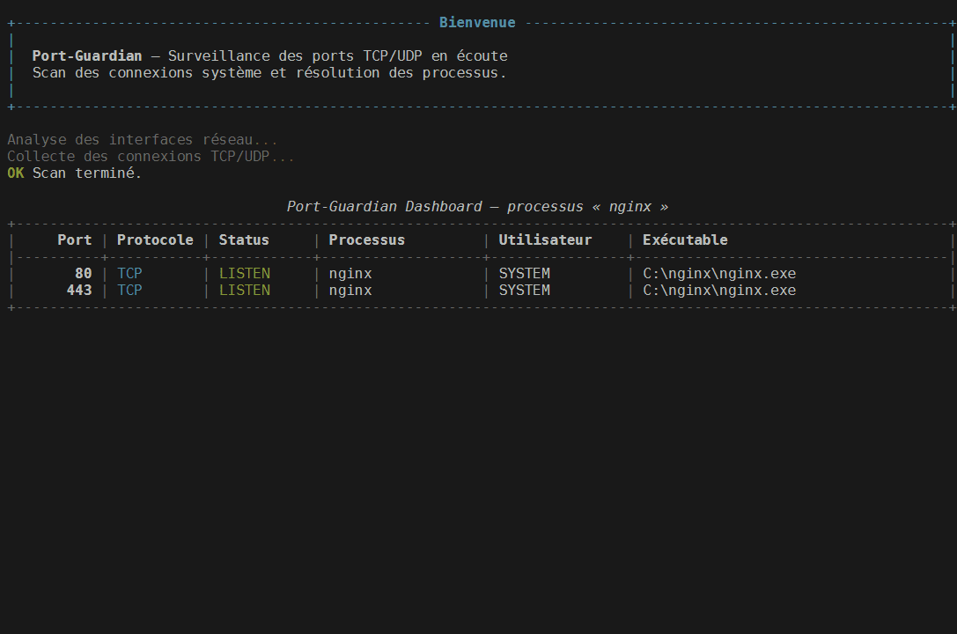Click the Collecte des connexions TCP/UDP line
Screen dimensions: 957x634
[150, 156]
